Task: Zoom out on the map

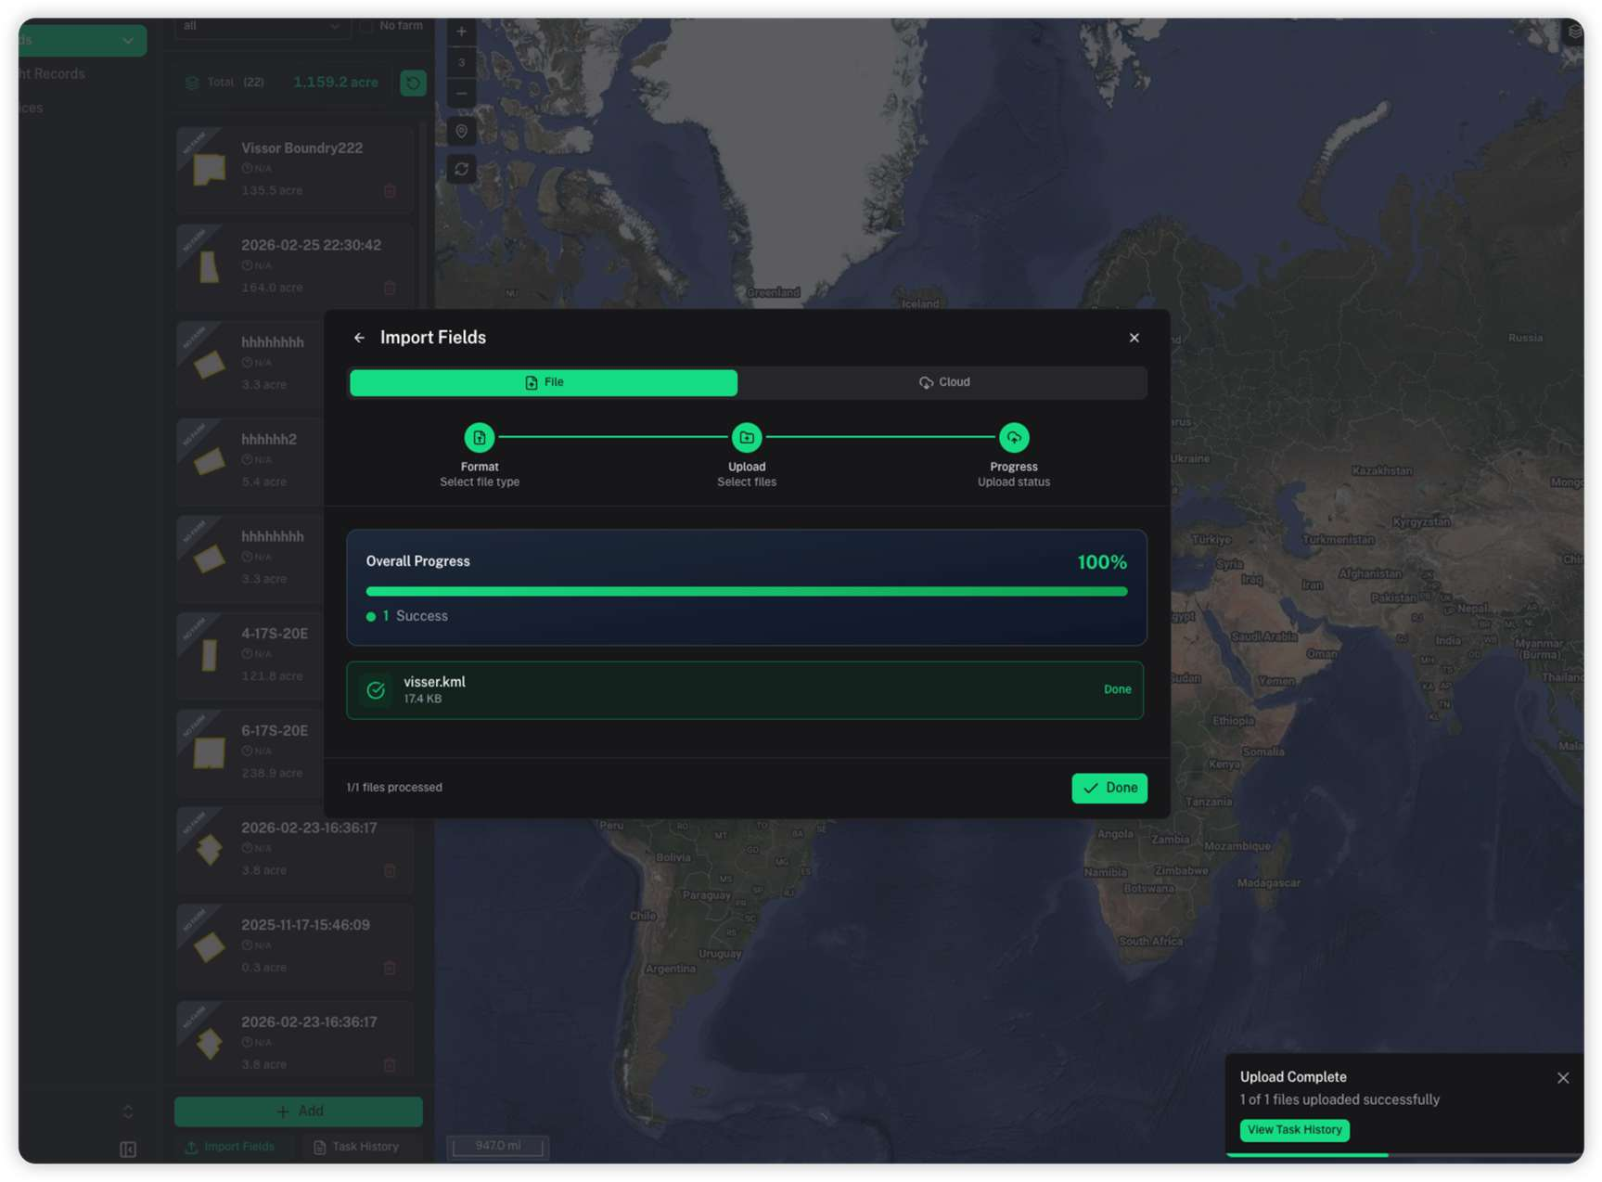Action: (461, 94)
